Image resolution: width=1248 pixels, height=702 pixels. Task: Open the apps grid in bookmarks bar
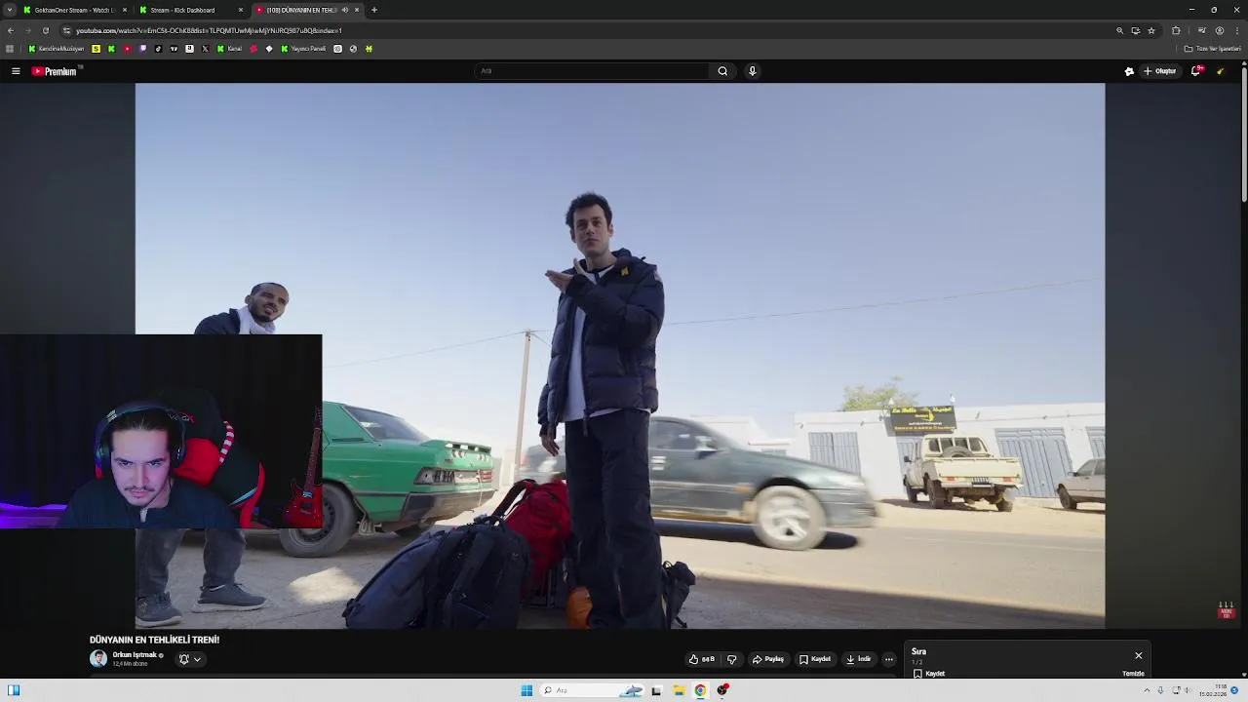click(10, 49)
